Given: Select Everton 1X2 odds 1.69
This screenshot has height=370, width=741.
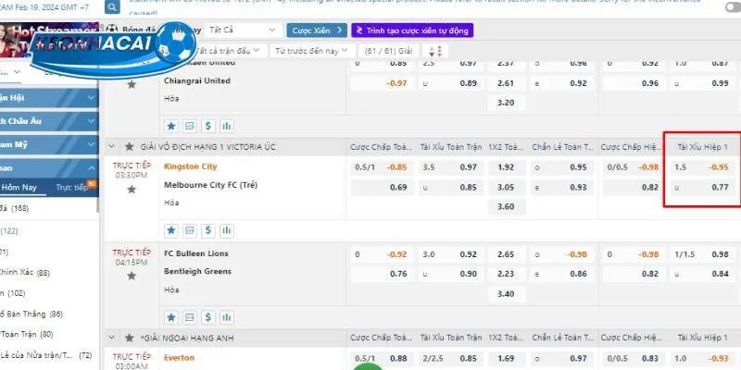Looking at the screenshot, I should click(506, 359).
